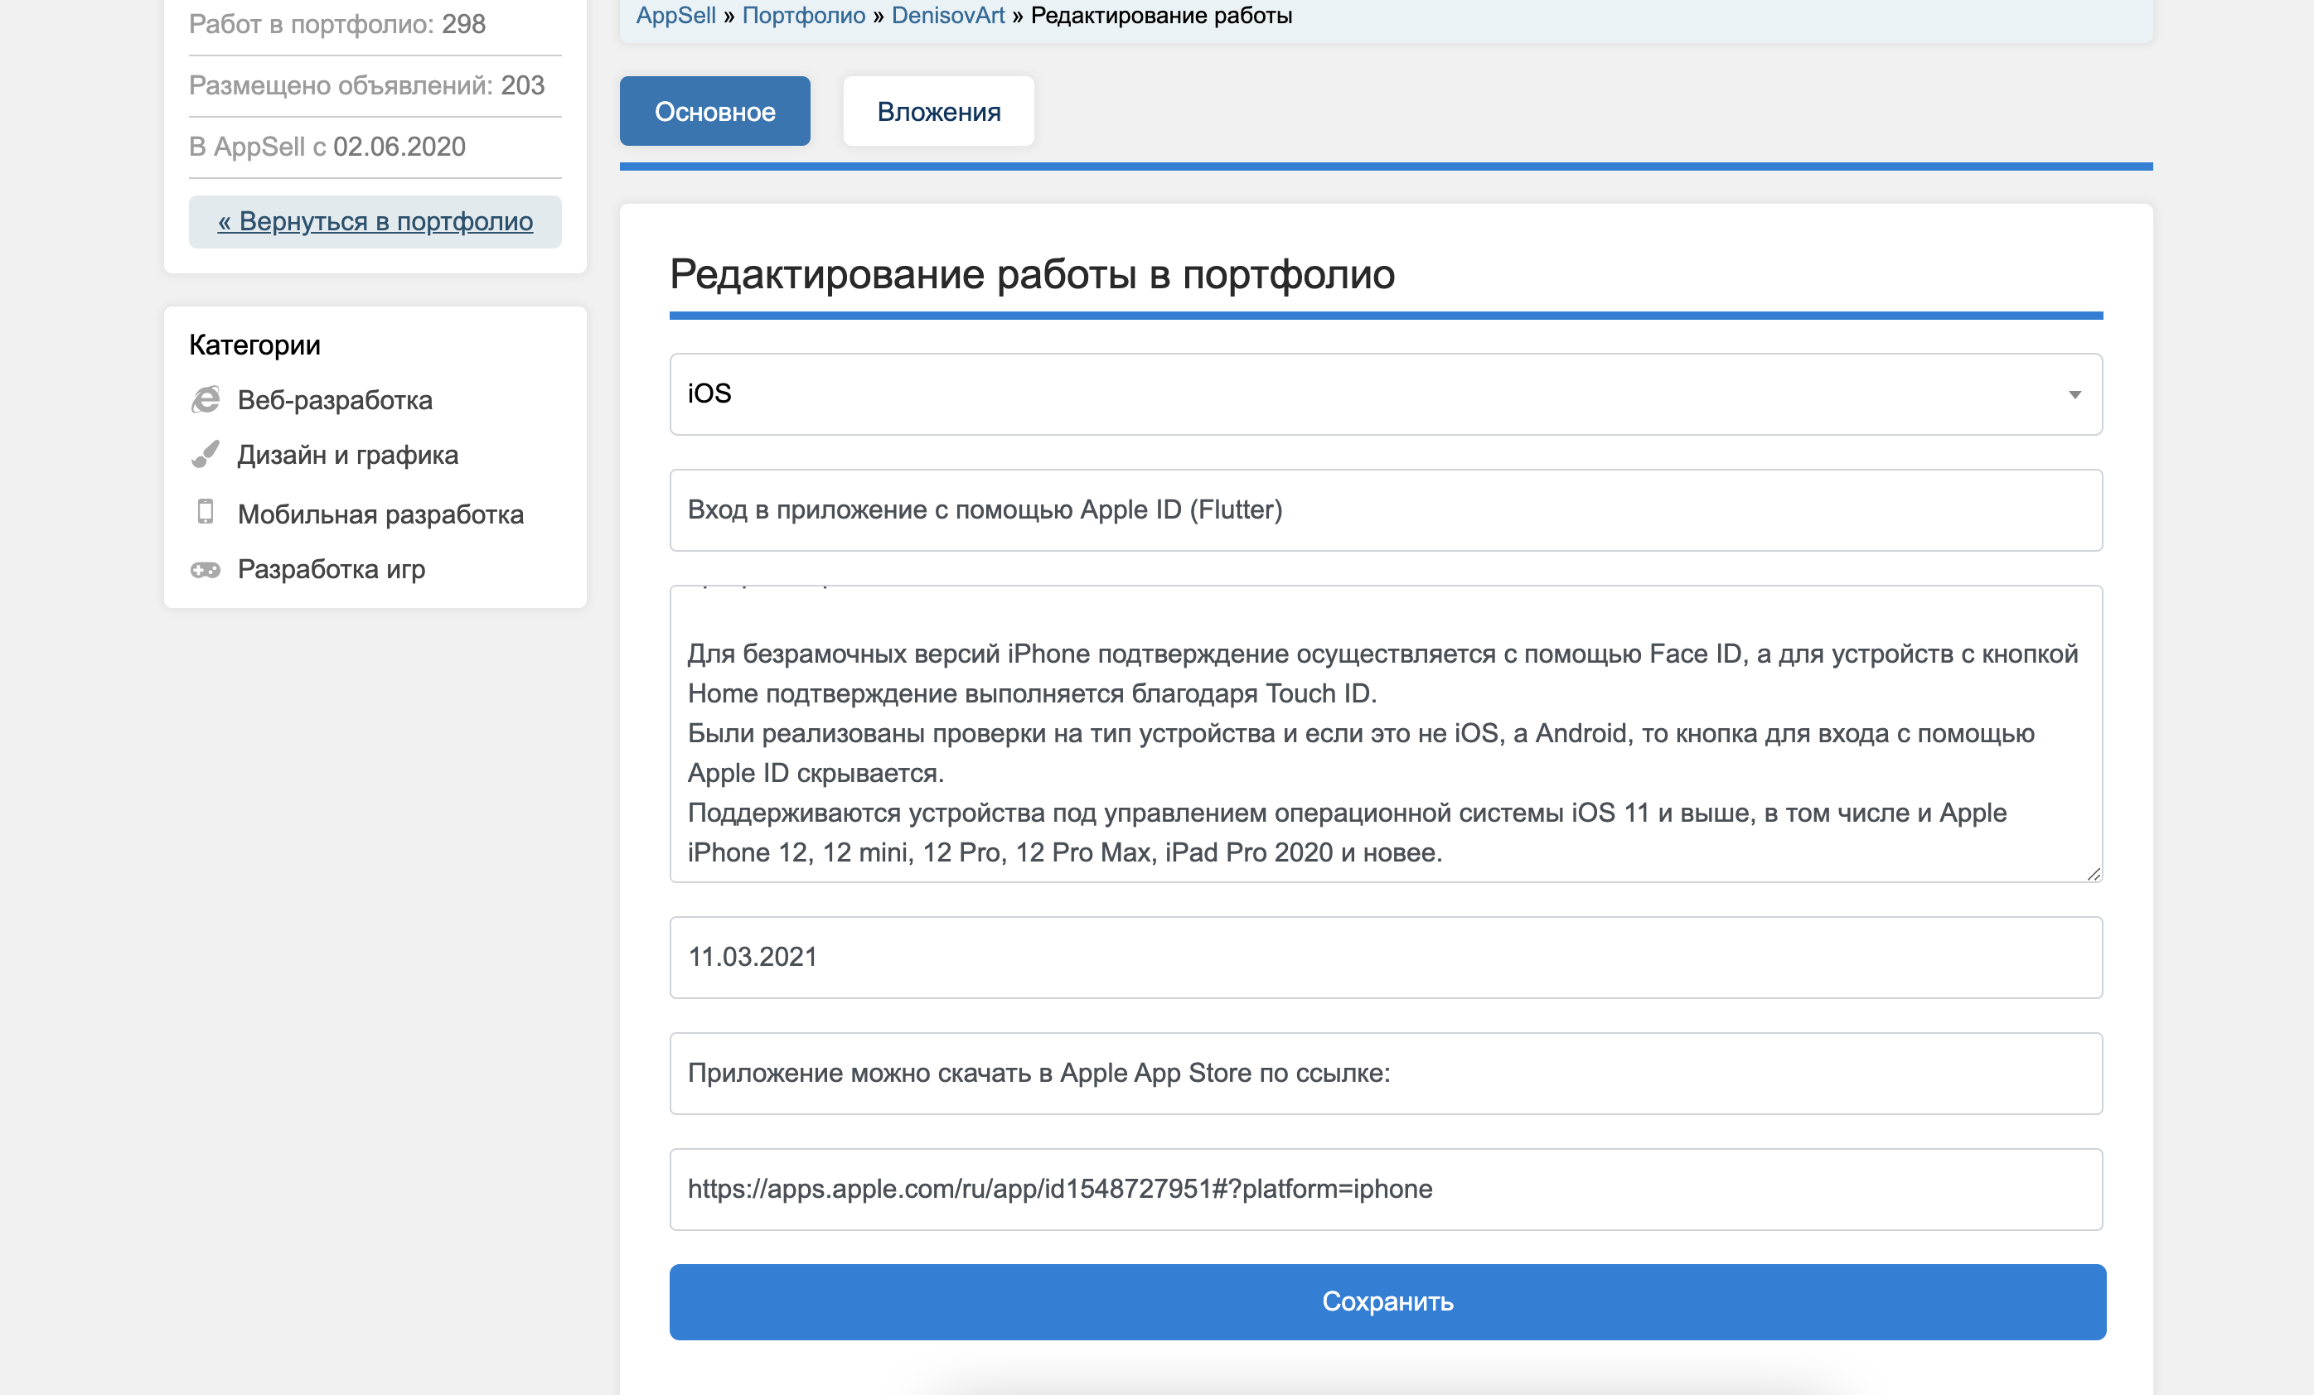Click the Работ в портфолио: 298 text

(336, 24)
